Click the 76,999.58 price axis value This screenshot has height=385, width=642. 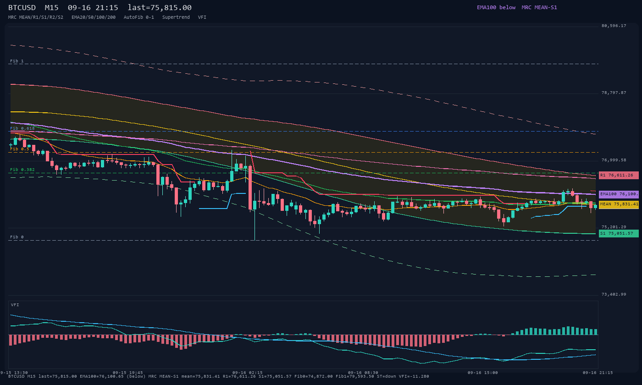[x=614, y=160]
